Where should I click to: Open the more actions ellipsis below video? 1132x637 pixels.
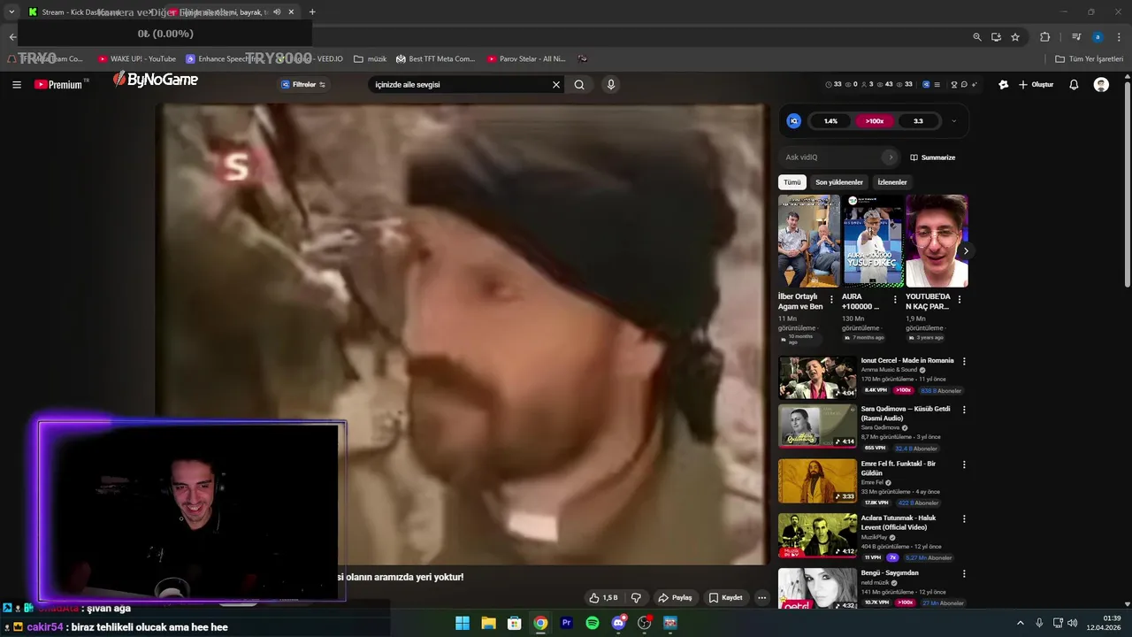(761, 598)
